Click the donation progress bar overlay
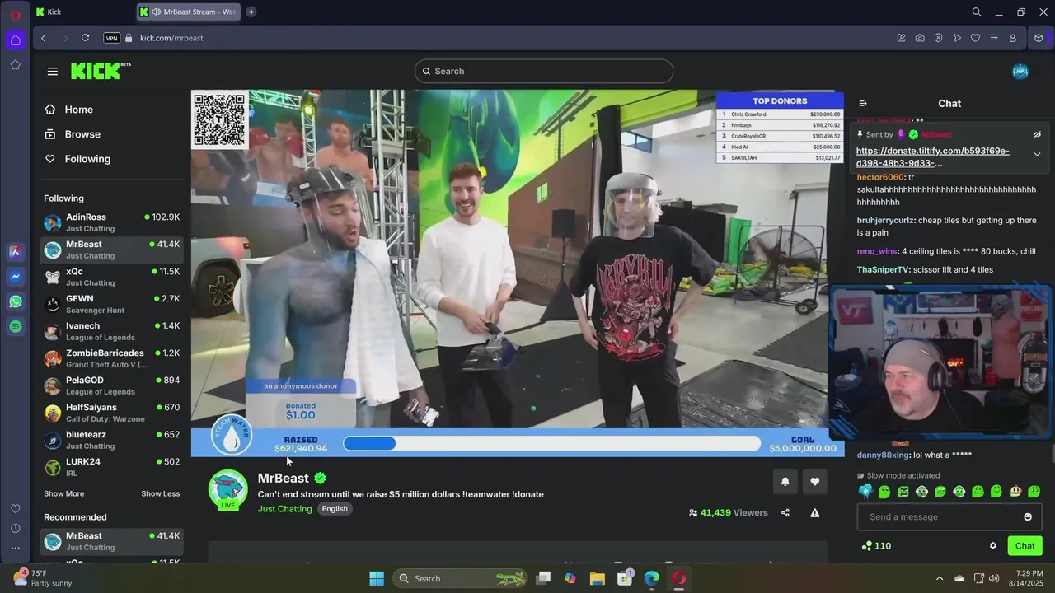This screenshot has width=1055, height=593. coord(551,444)
